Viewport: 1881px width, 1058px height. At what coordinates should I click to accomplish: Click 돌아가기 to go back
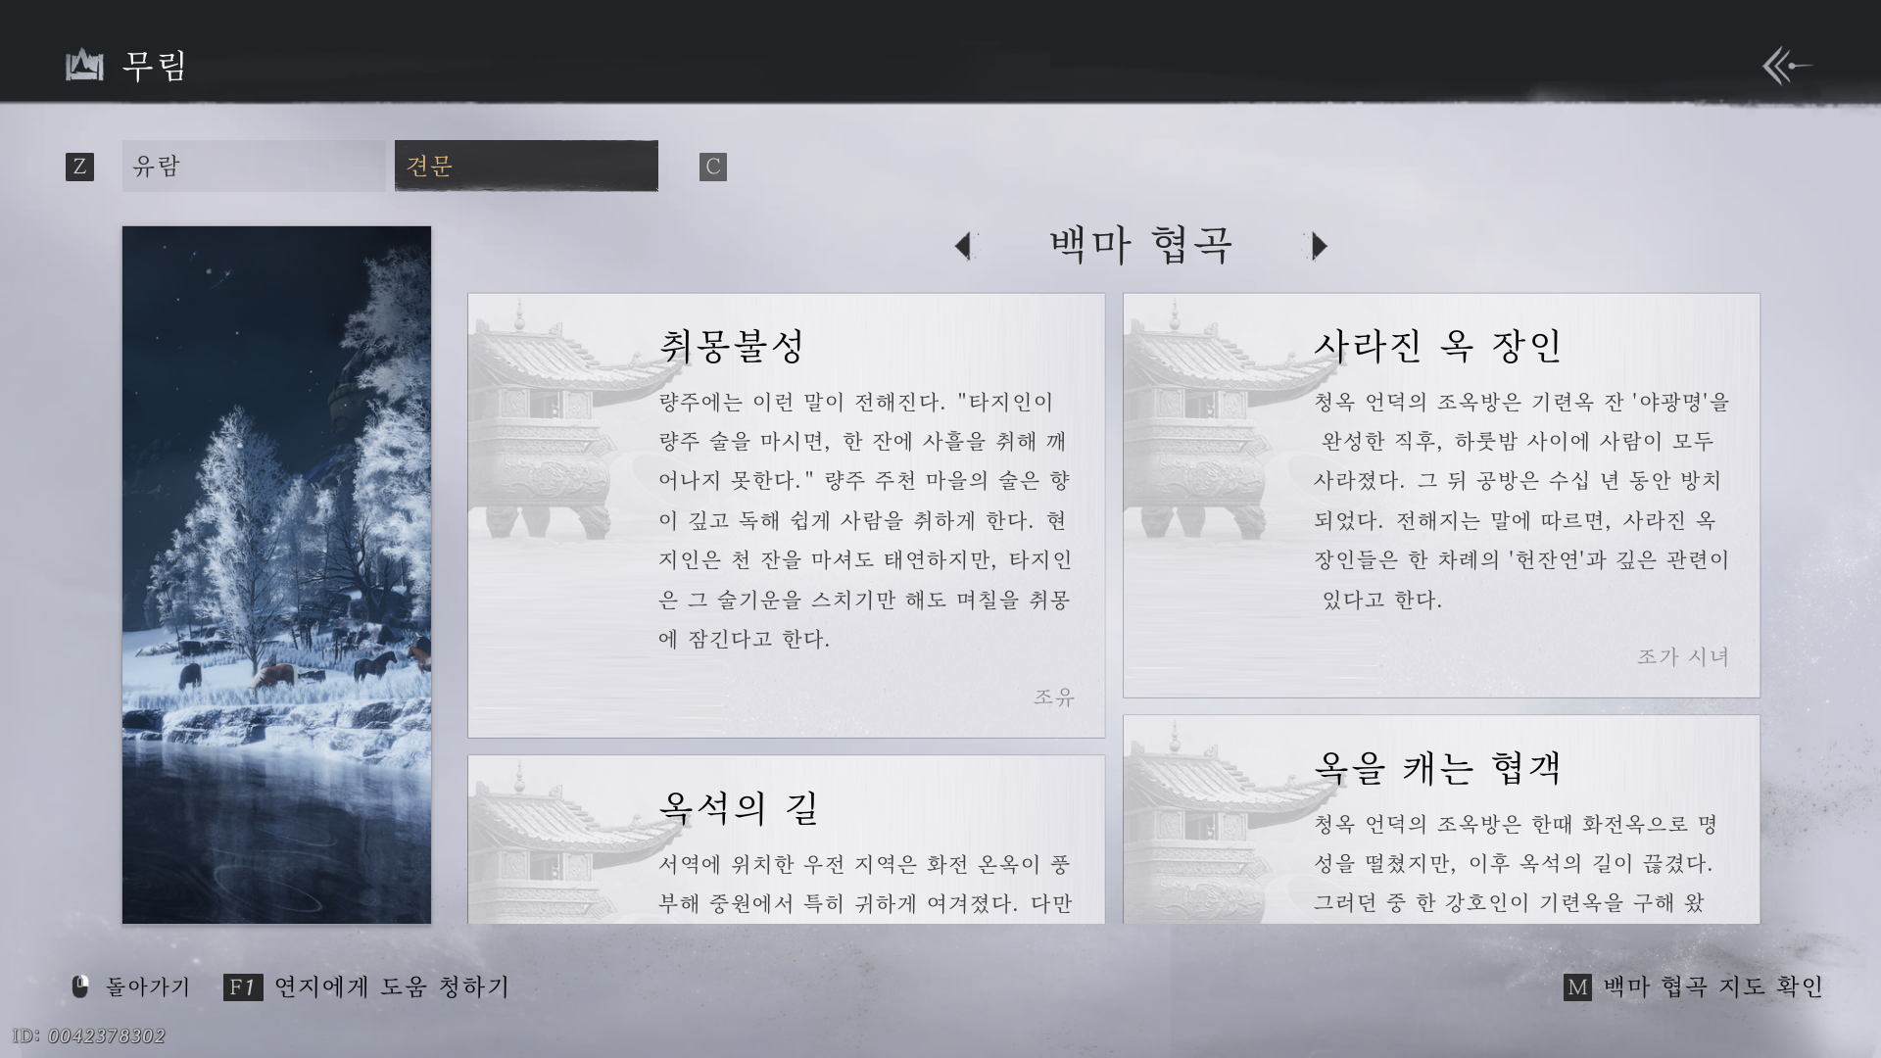coord(148,987)
